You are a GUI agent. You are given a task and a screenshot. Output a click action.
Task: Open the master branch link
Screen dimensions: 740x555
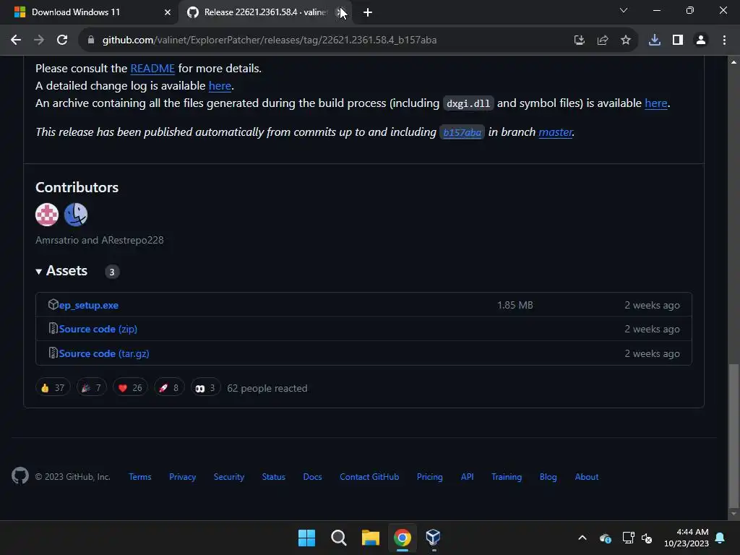coord(555,132)
